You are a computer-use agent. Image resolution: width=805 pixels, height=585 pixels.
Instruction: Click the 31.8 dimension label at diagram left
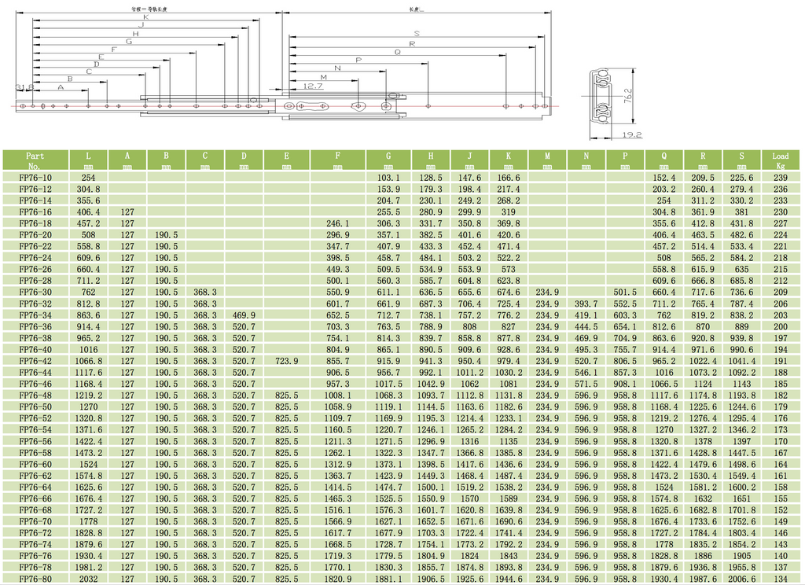coord(24,87)
